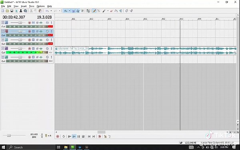Select the Paint brush tool
The image size is (240, 150).
tap(104, 11)
